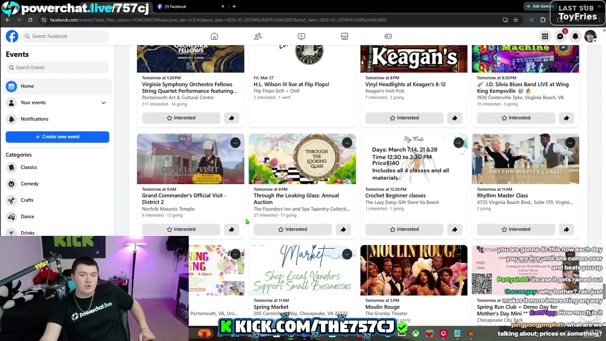
Task: Open Notifications in the Events sidebar
Action: [57, 119]
